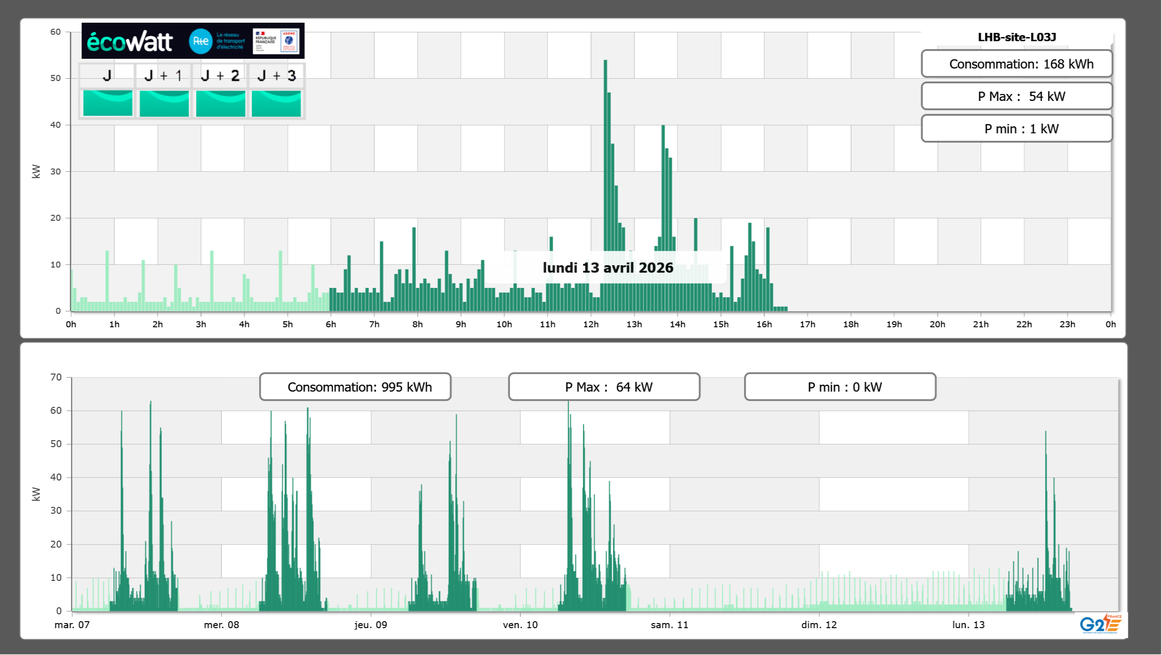1162x655 pixels.
Task: Select the J + 3 header label
Action: (x=276, y=75)
